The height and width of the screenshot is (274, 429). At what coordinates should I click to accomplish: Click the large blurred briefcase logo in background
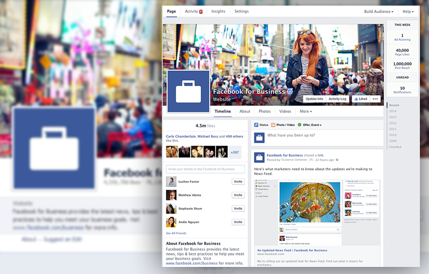coord(54,148)
